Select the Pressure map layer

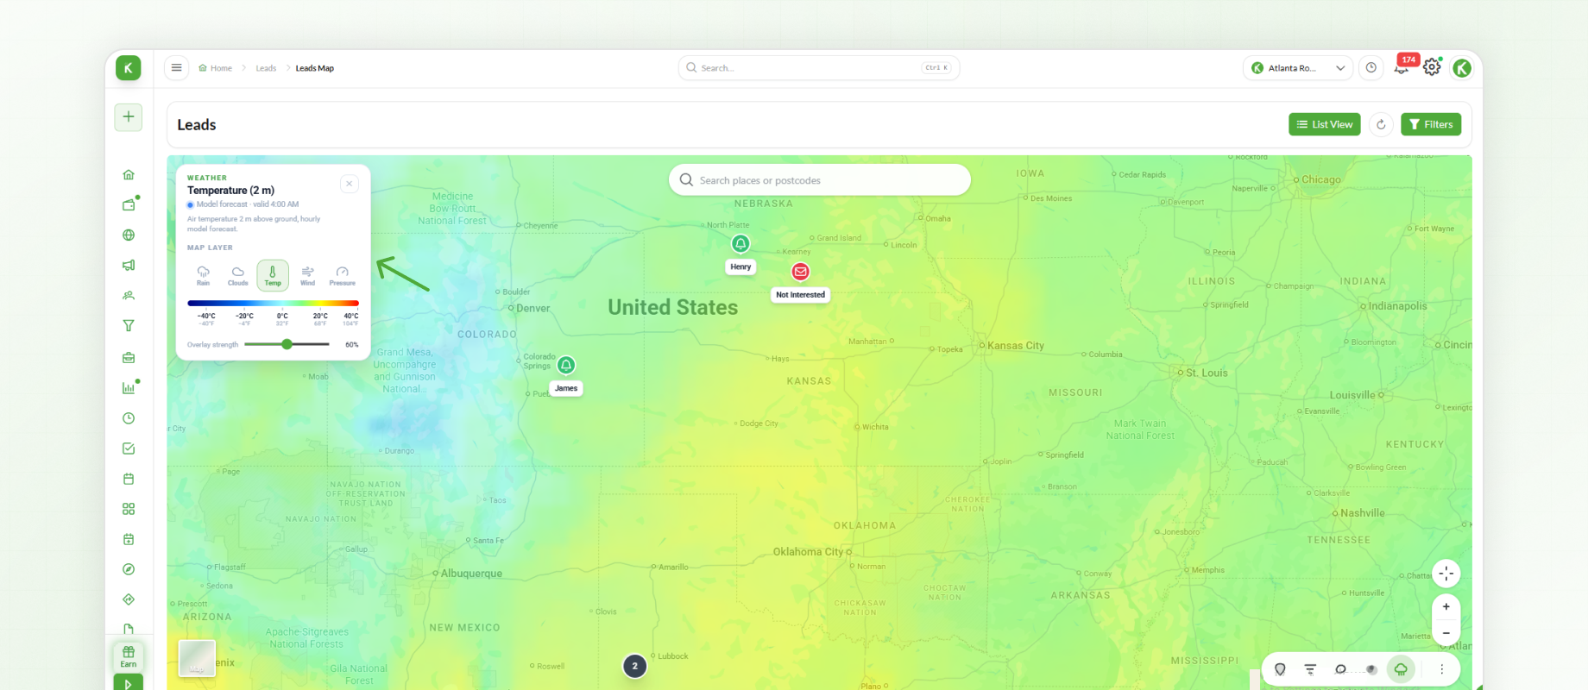pyautogui.click(x=343, y=276)
